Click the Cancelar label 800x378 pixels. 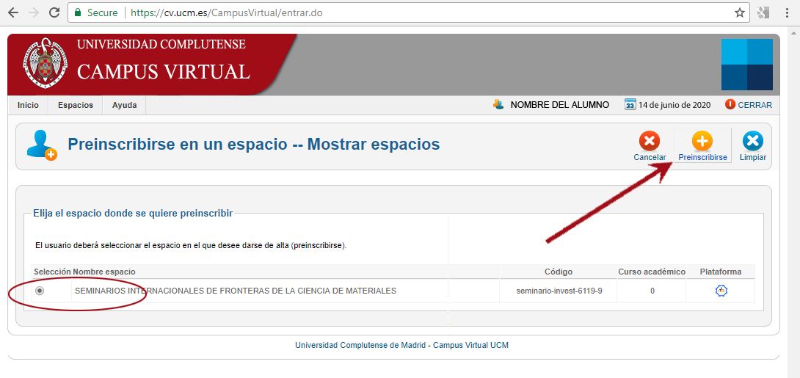(650, 158)
